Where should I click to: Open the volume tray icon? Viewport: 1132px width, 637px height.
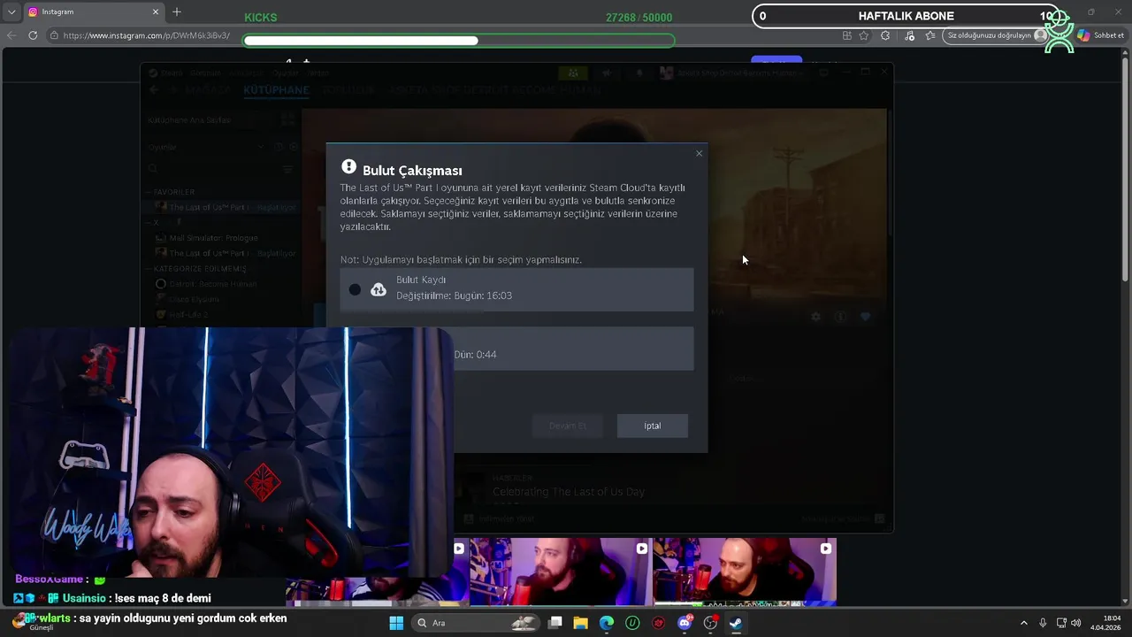pos(1076,623)
